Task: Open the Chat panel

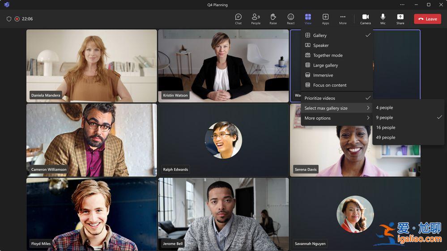Action: [x=238, y=18]
